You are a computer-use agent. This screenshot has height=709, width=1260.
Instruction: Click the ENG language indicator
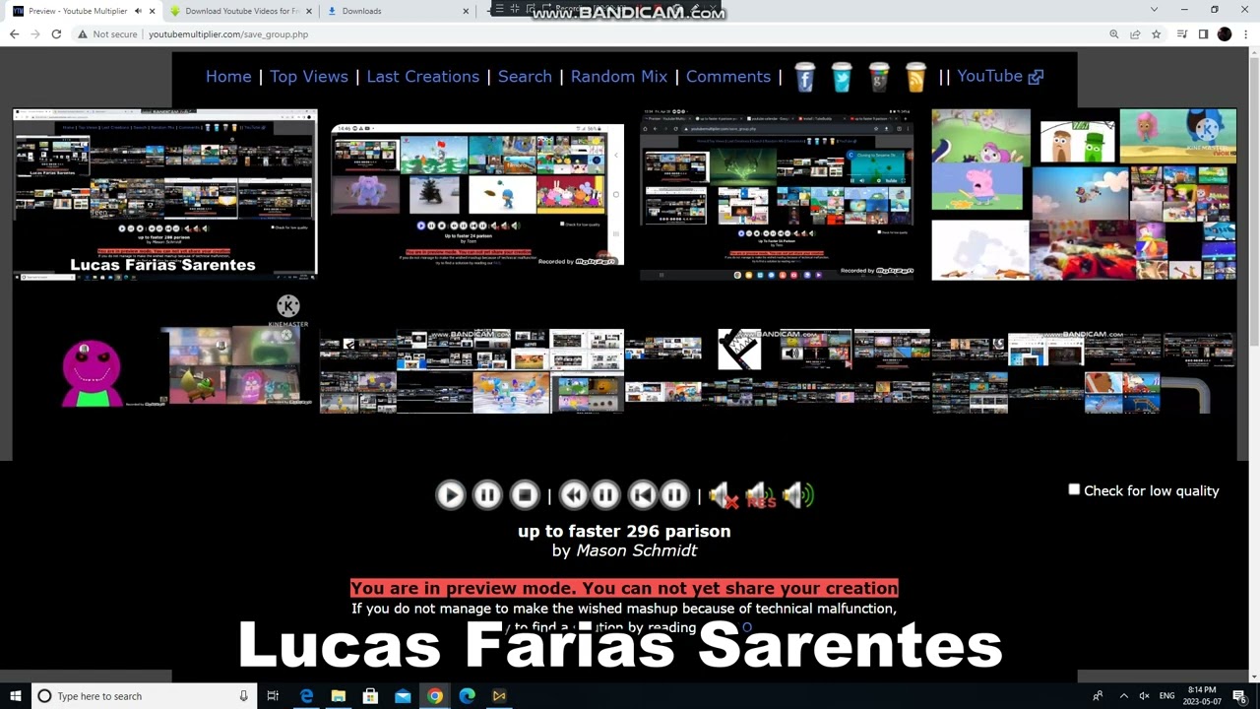1166,696
